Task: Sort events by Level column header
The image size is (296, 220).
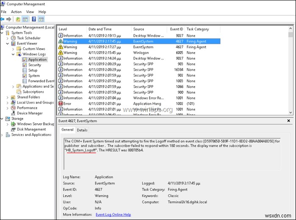Action: click(72, 29)
